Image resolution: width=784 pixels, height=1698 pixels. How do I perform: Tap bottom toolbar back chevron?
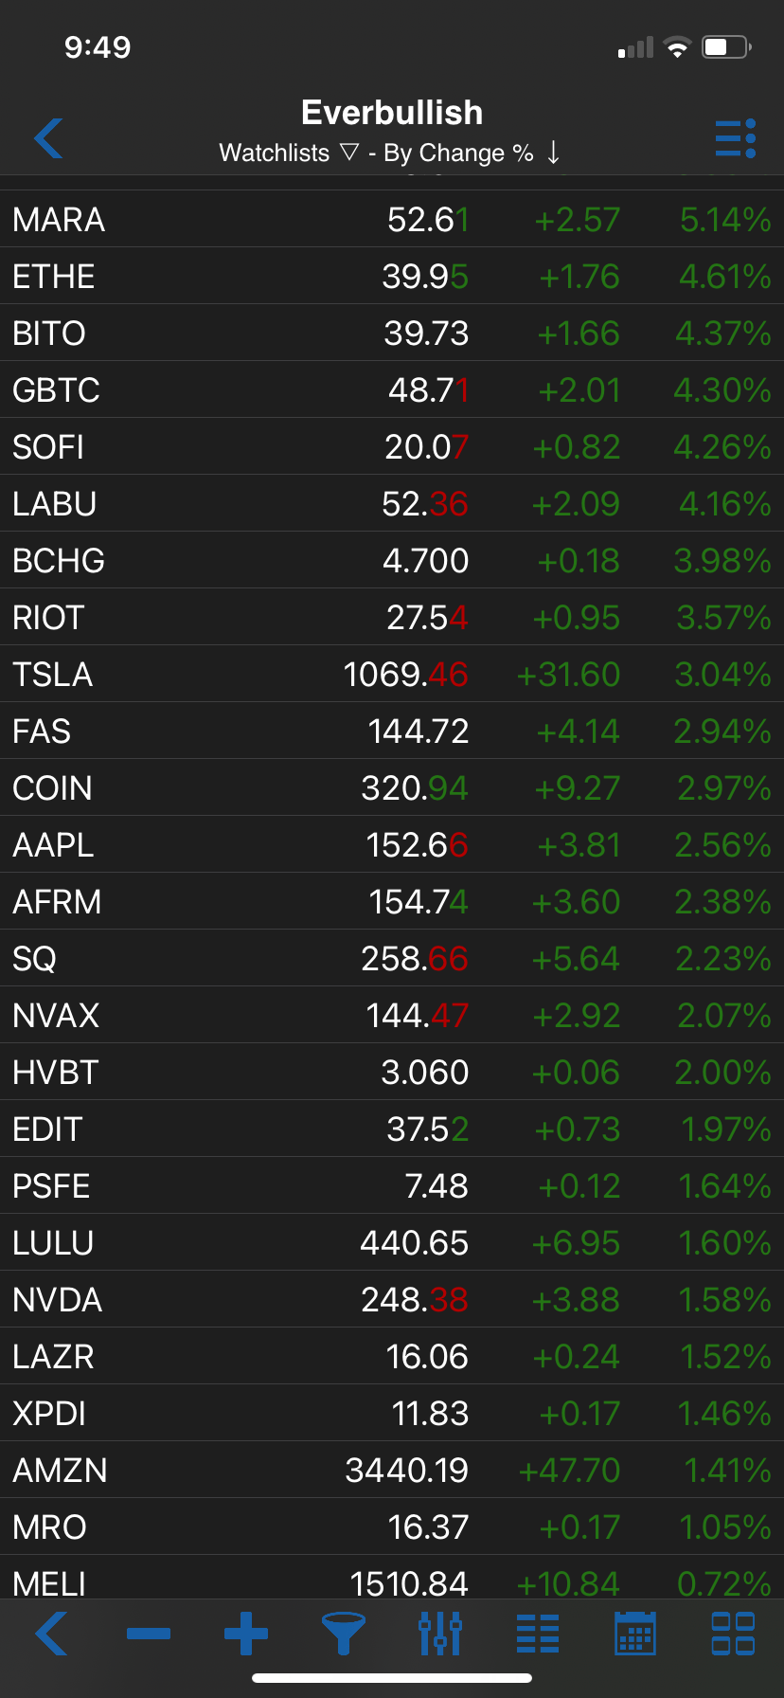[x=51, y=1633]
